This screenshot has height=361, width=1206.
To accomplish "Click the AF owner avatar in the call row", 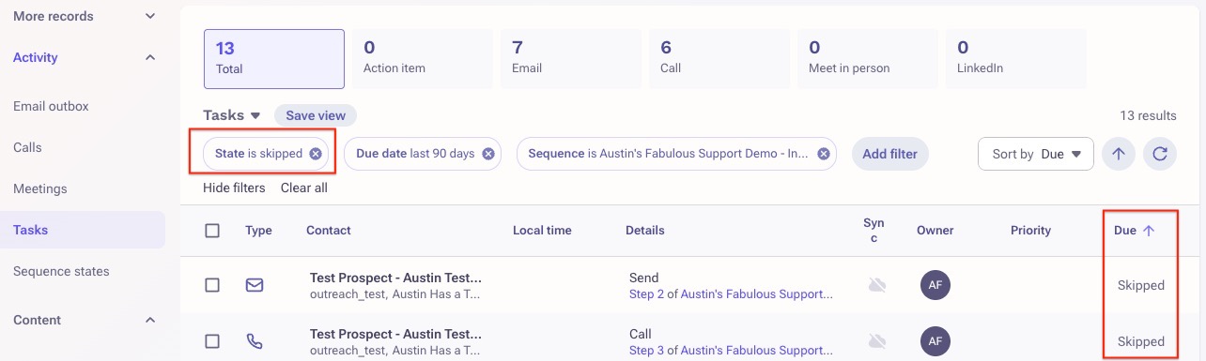I will (935, 341).
